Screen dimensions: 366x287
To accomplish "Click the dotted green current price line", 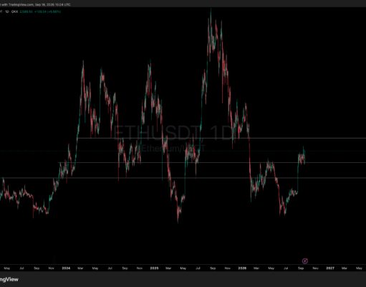I will click(x=183, y=151).
